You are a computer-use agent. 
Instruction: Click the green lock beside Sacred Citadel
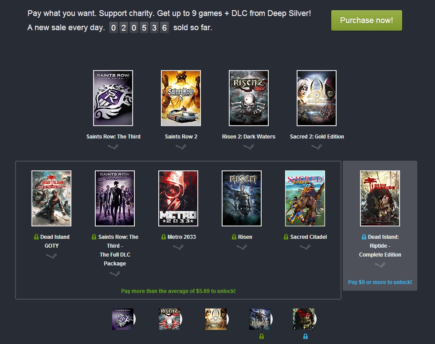286,237
